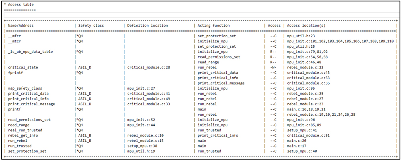Select read_permissions_set in Acting function column
Image resolution: width=402 pixels, height=161 pixels.
219,57
